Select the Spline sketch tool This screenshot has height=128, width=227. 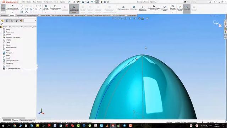[31, 9]
